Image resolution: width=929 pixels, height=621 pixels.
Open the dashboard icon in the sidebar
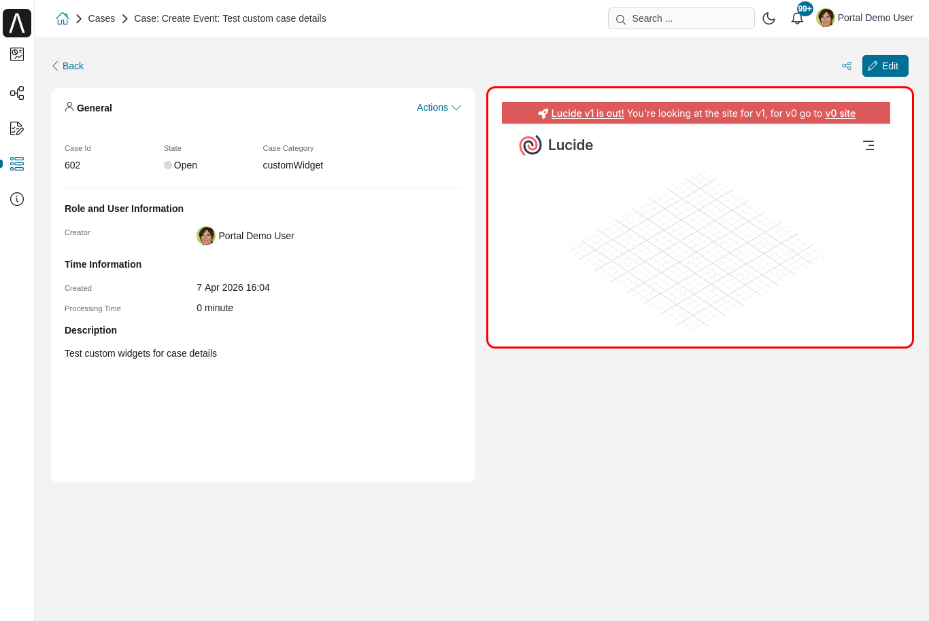coord(17,54)
